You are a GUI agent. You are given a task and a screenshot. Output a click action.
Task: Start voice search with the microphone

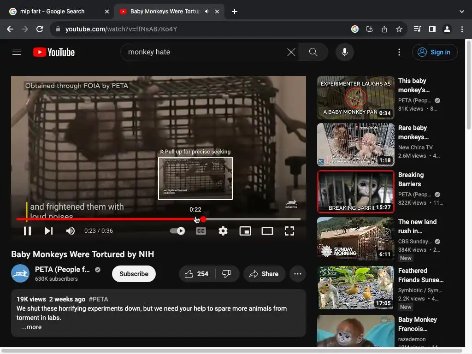click(x=345, y=52)
